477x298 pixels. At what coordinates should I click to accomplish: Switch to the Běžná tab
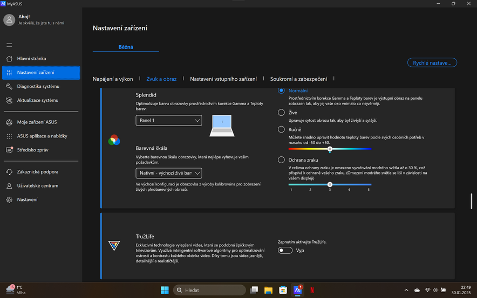[126, 47]
